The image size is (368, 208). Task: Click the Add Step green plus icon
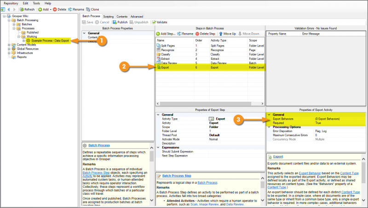click(158, 34)
